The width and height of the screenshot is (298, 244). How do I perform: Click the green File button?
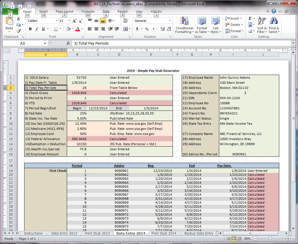(10, 12)
